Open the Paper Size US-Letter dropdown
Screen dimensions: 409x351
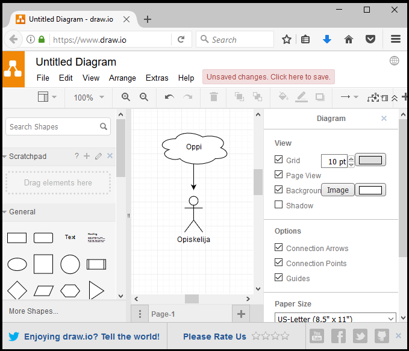tap(335, 318)
